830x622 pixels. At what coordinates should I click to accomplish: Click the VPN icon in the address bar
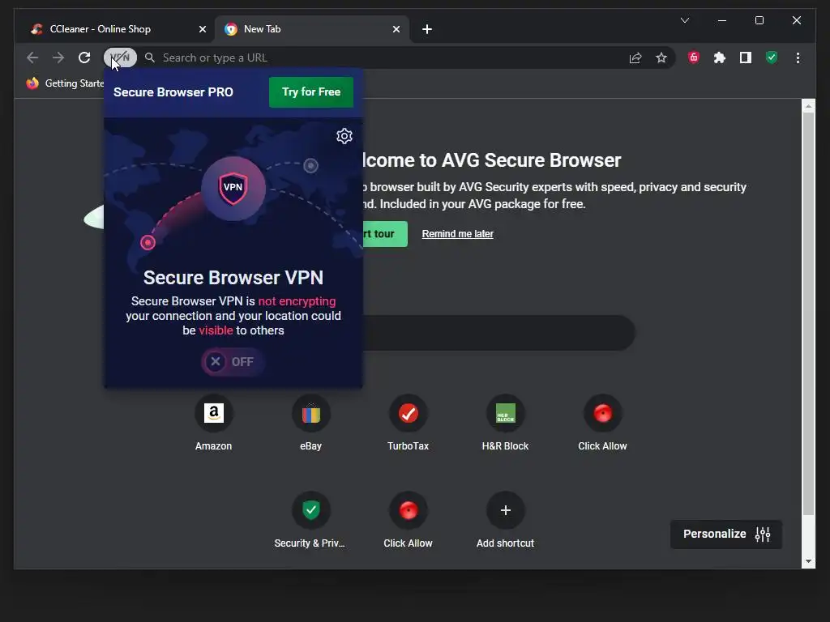(120, 58)
